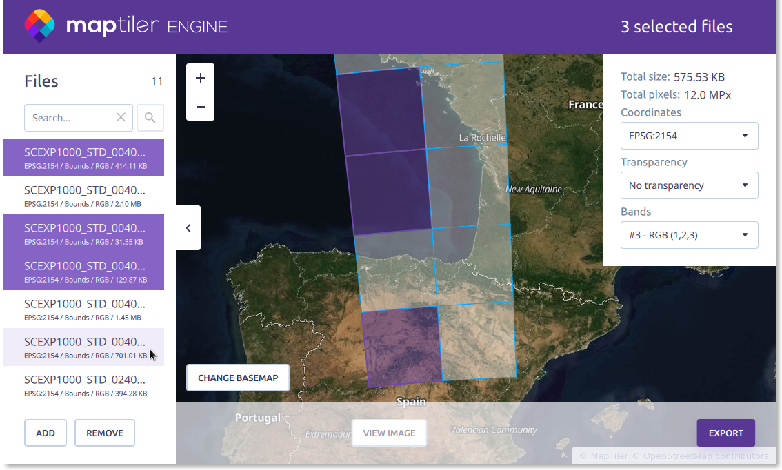Clear the file search field

(x=121, y=118)
